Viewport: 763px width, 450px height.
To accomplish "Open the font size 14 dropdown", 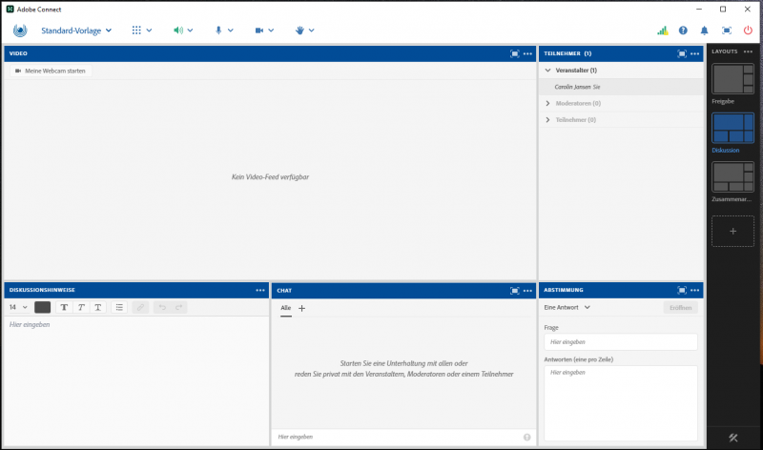I will 18,307.
